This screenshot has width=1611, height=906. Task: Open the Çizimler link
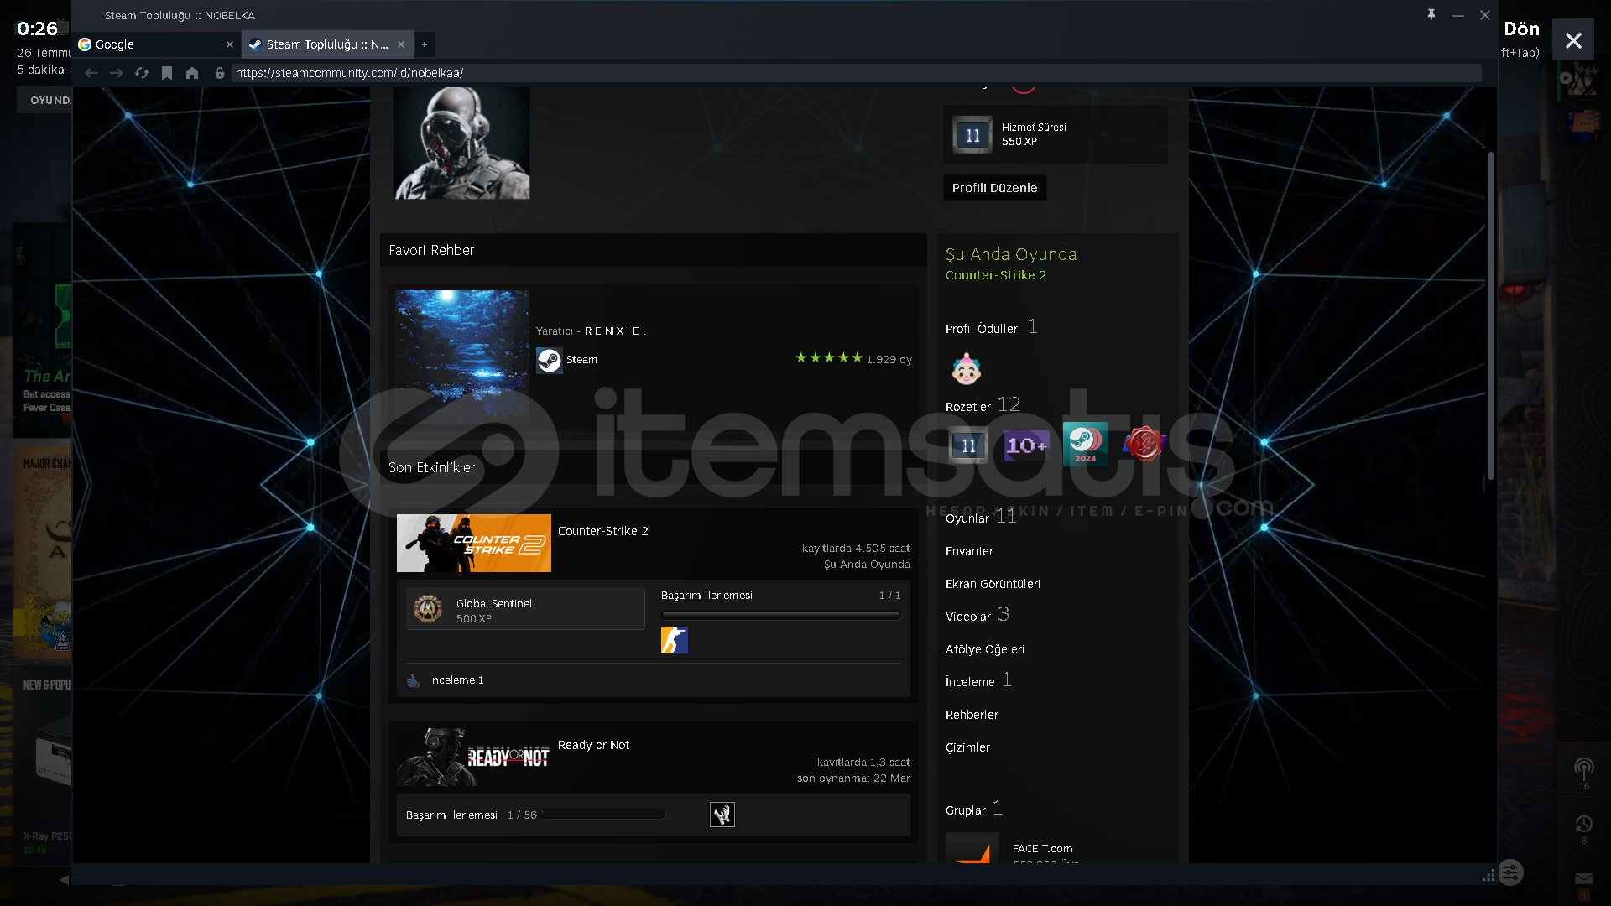(967, 747)
